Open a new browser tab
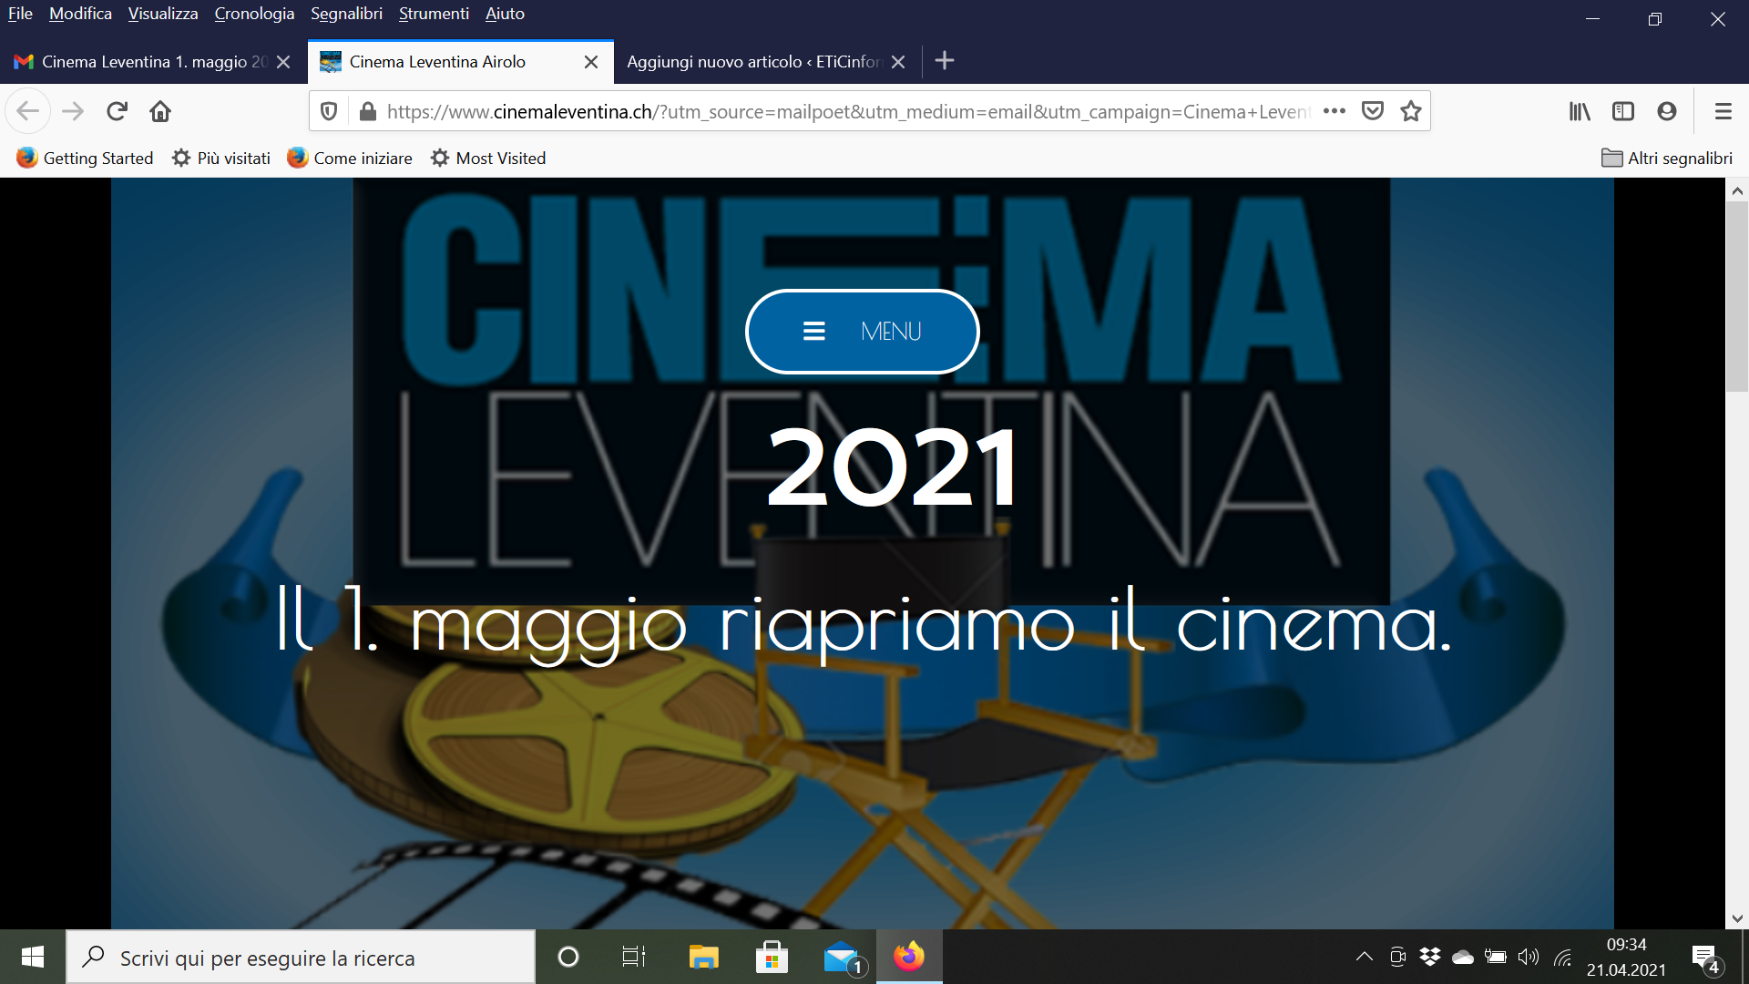This screenshot has width=1749, height=984. (x=945, y=61)
